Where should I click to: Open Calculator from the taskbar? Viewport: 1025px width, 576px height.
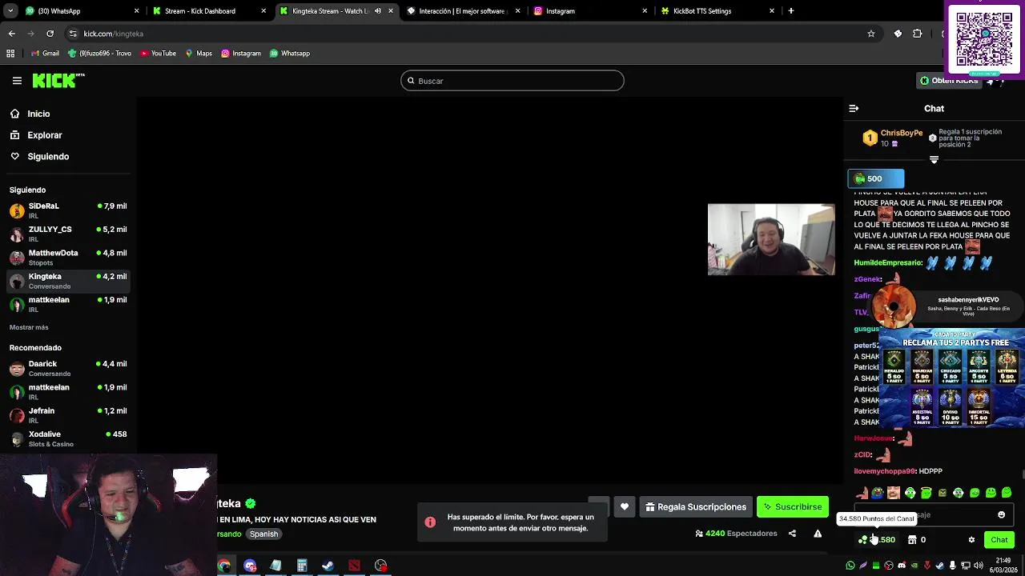[x=302, y=566]
